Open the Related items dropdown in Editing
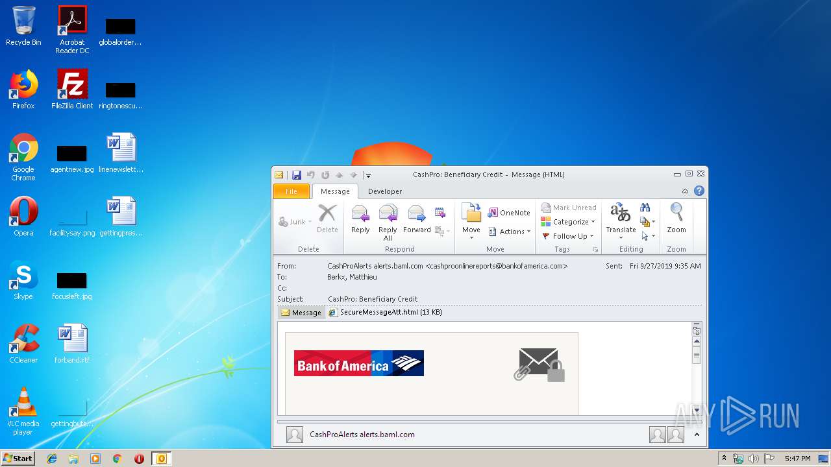 (647, 222)
